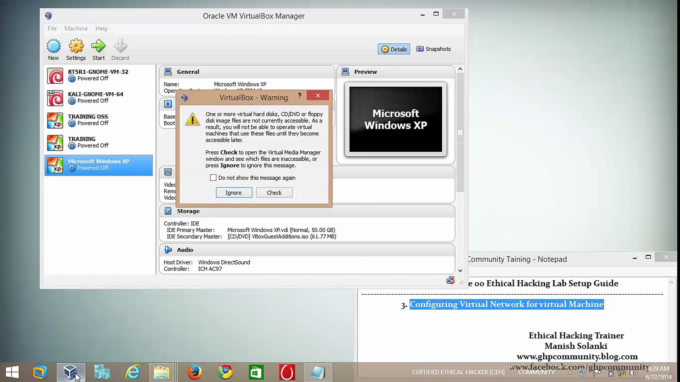Image resolution: width=680 pixels, height=382 pixels.
Task: Check 'Do not show this message again'
Action: click(213, 178)
